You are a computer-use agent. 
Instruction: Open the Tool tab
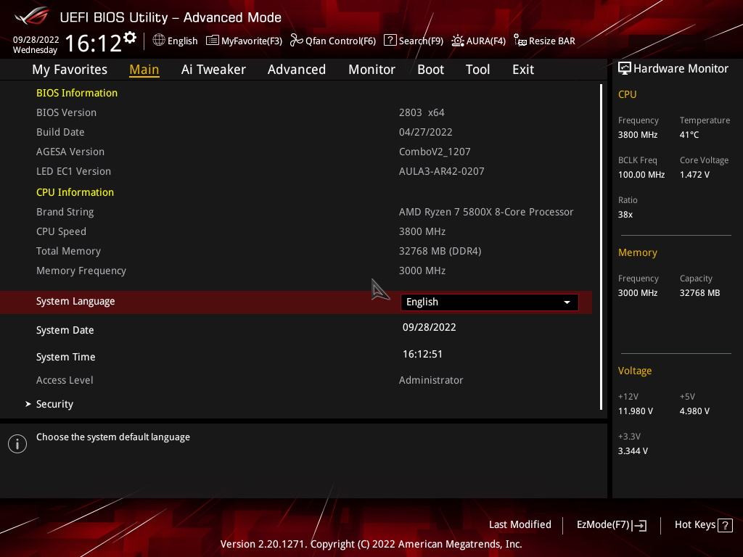click(x=477, y=70)
